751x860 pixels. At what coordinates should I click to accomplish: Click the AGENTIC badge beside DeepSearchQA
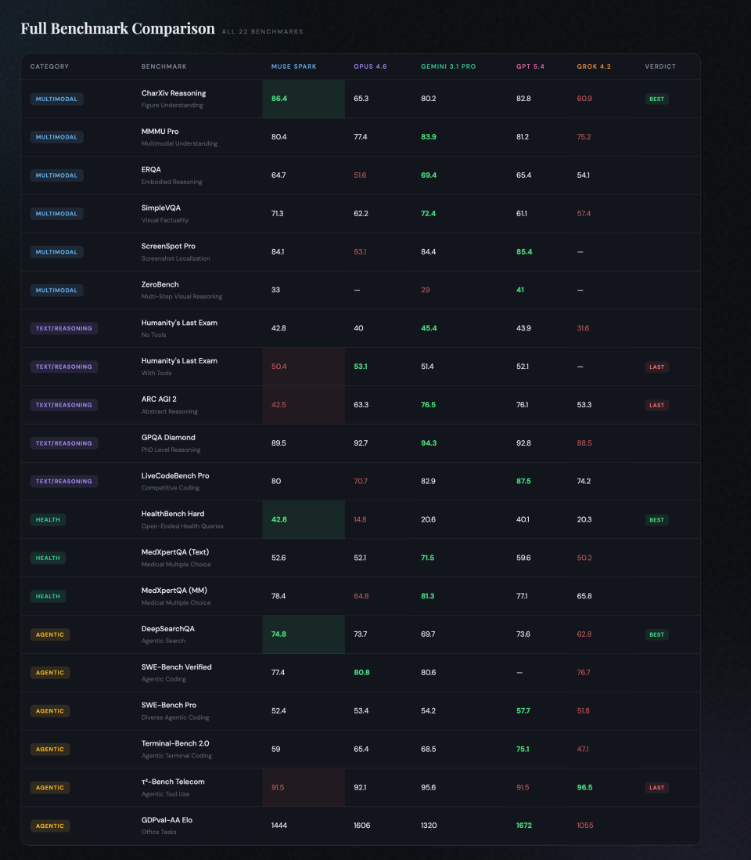(x=50, y=634)
